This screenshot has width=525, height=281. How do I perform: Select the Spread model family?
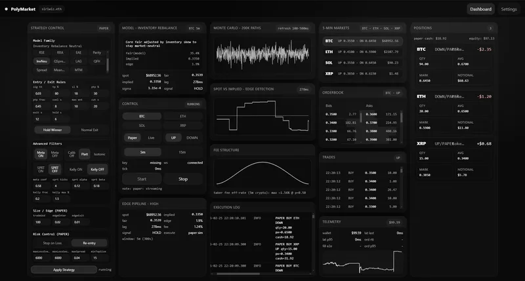coord(41,70)
